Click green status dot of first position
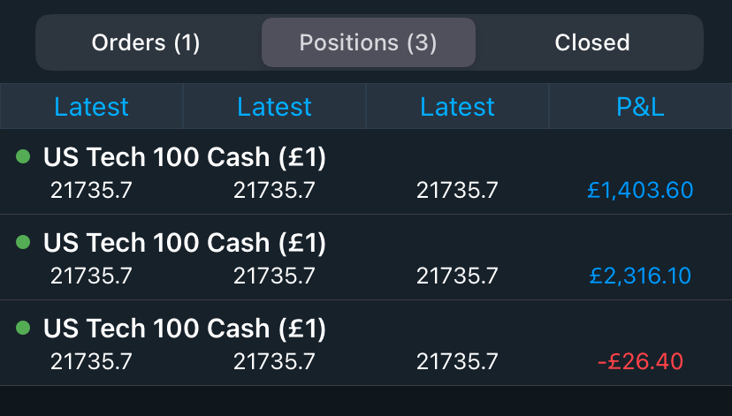 23,157
